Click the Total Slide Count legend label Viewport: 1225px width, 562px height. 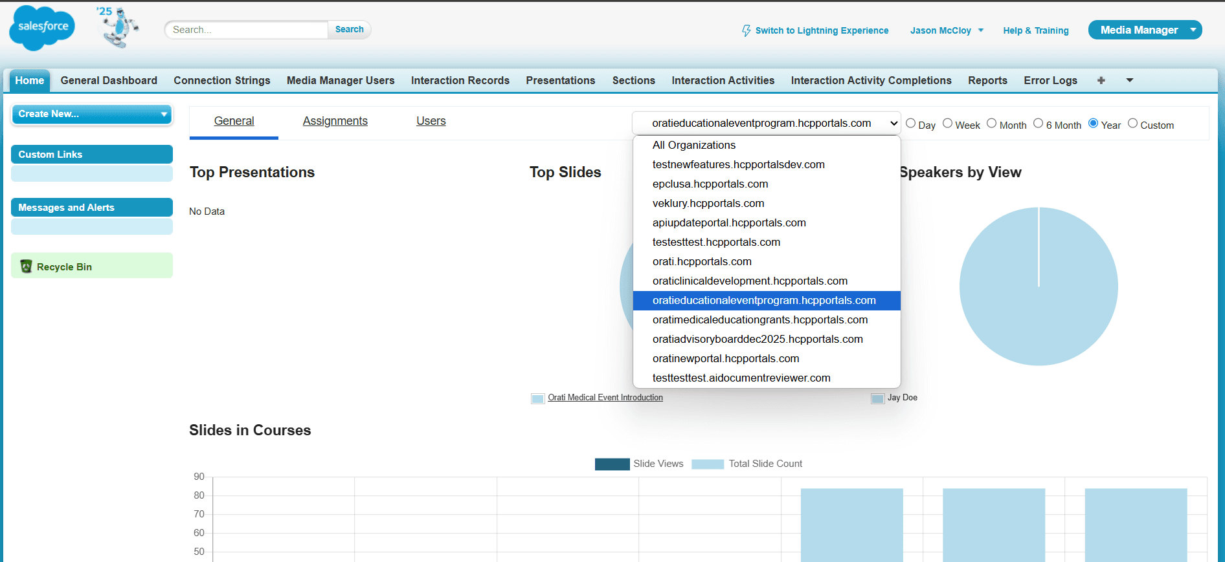point(765,464)
